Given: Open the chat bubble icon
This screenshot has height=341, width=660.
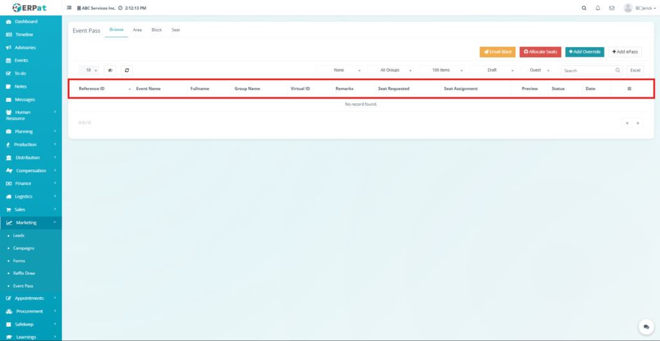Looking at the screenshot, I should pyautogui.click(x=645, y=327).
